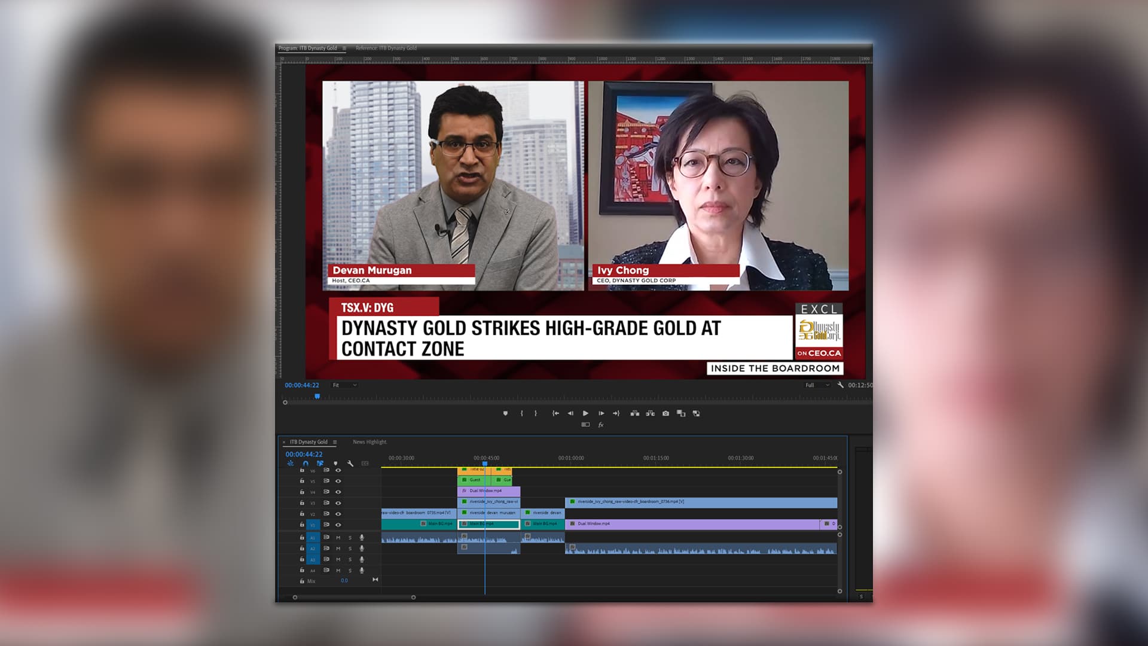Toggle the global fx mute icon
1148x646 pixels.
(601, 425)
